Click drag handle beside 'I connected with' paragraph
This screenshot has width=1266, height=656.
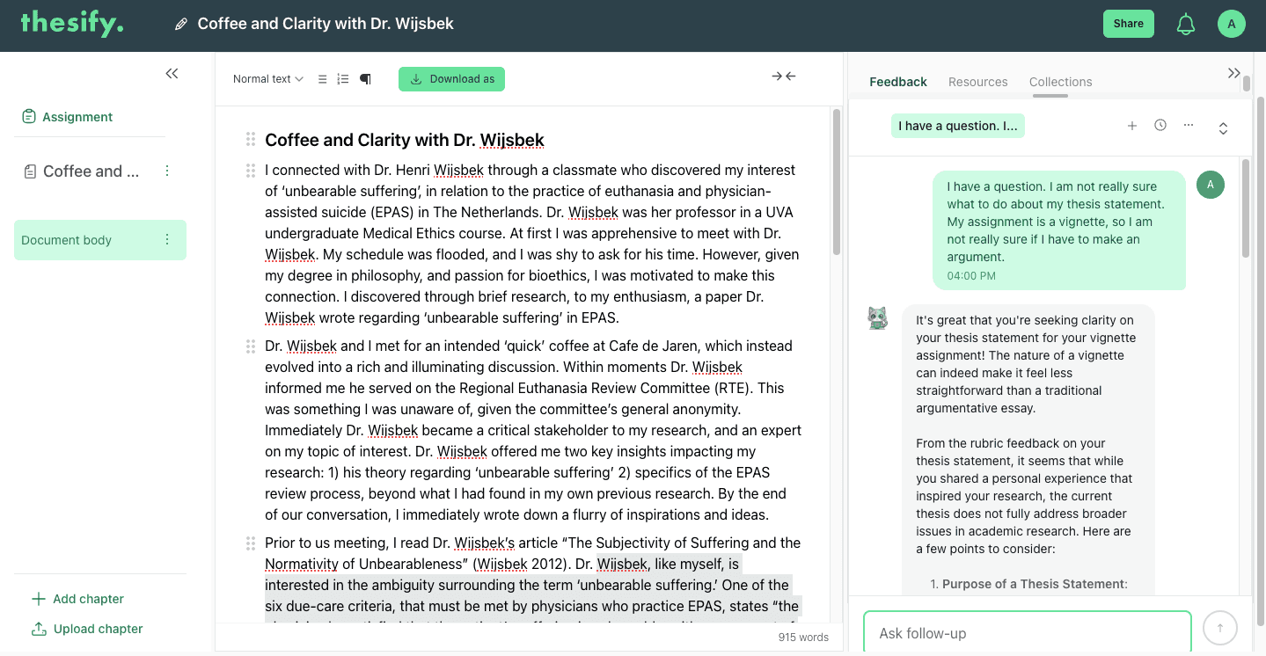tap(251, 171)
